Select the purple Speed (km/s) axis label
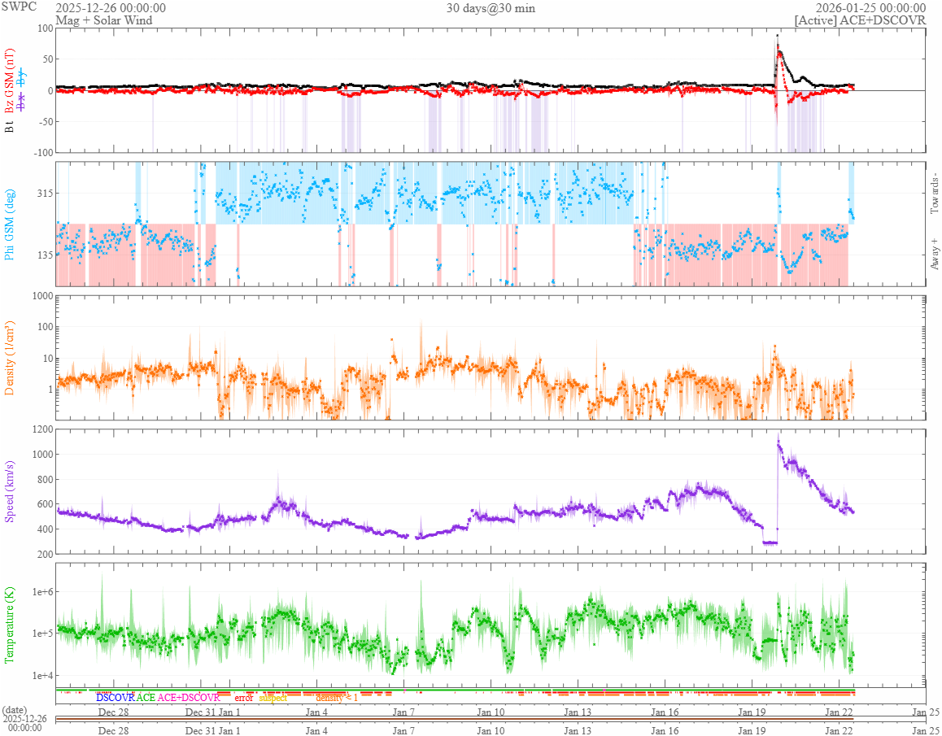The height and width of the screenshot is (736, 942). point(10,490)
